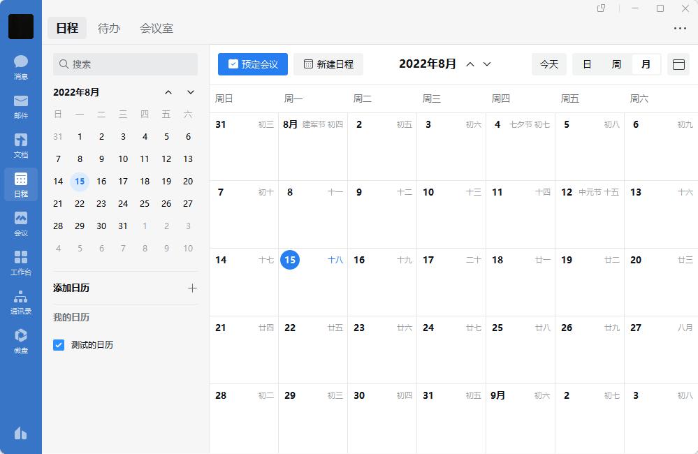698x454 pixels.
Task: Switch to 日 day view
Action: 587,64
